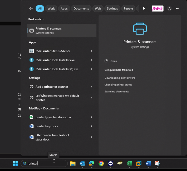Open the account avatar labeled A

coord(169,9)
